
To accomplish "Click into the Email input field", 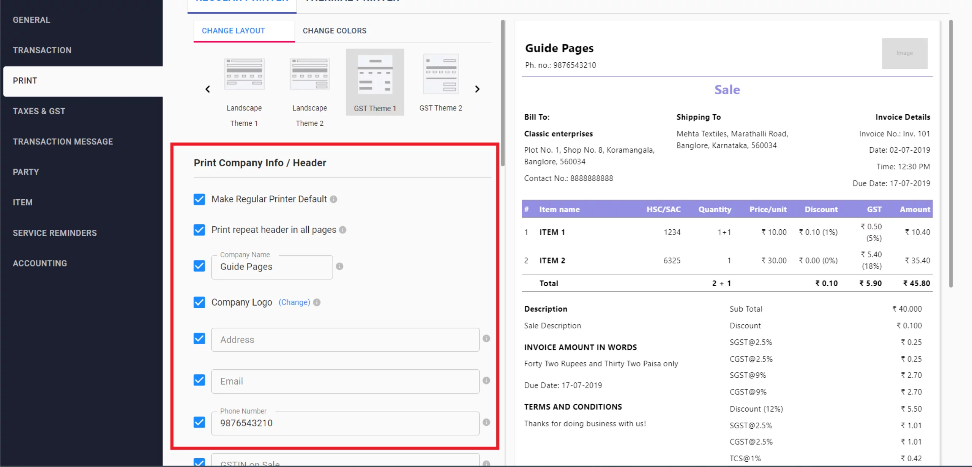I will coord(345,381).
